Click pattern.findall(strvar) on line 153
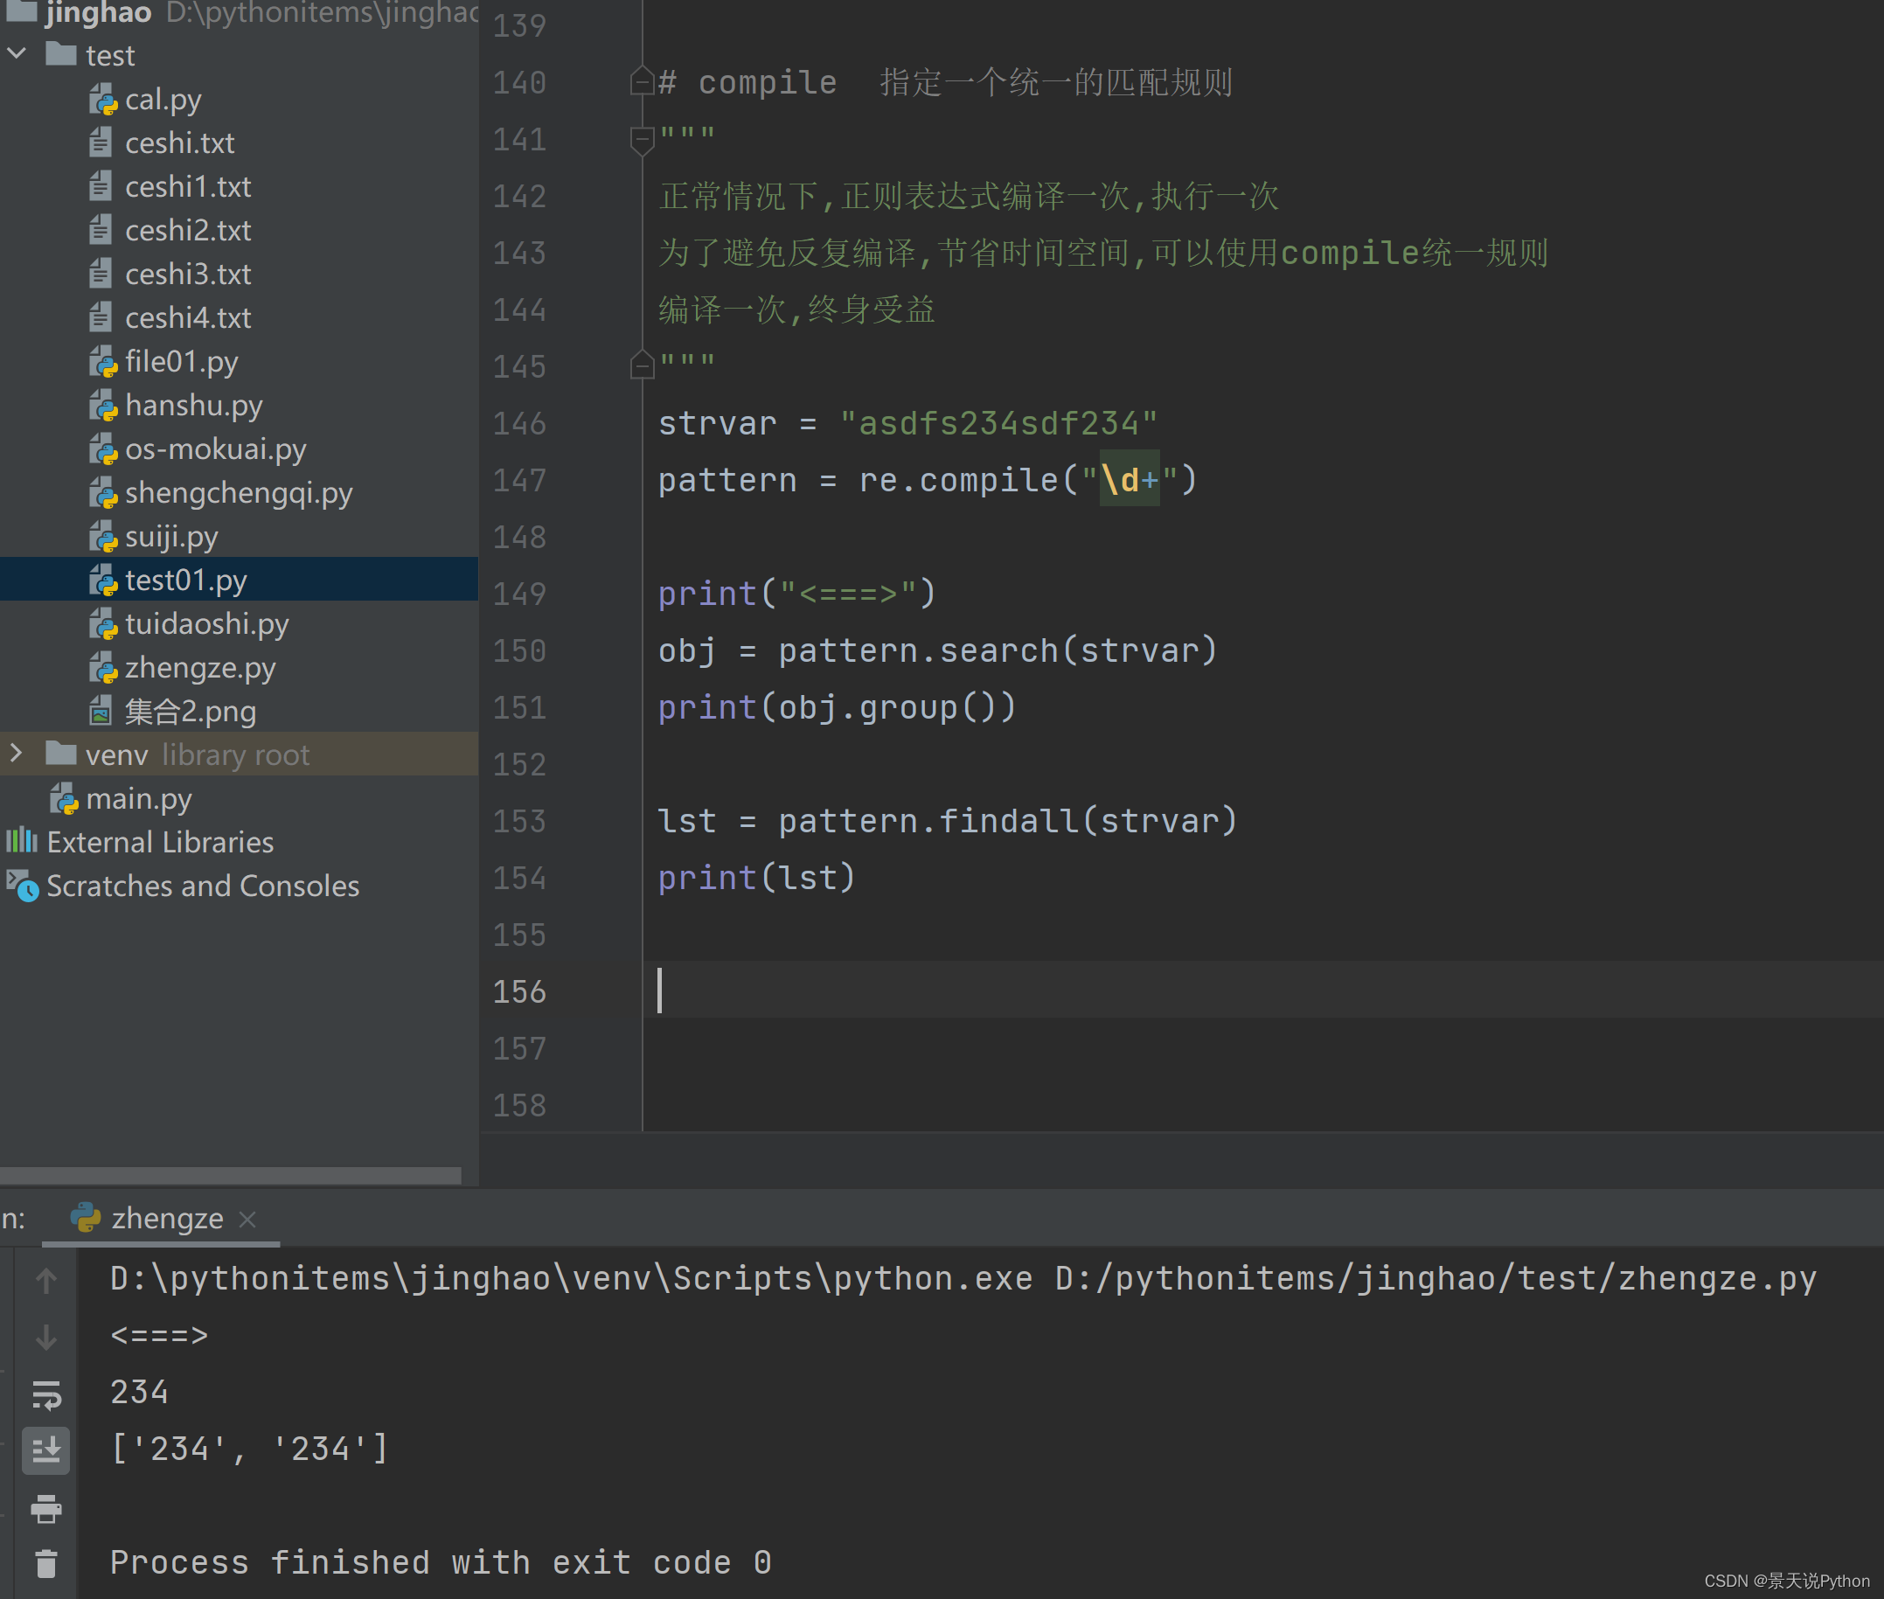 click(x=1008, y=821)
